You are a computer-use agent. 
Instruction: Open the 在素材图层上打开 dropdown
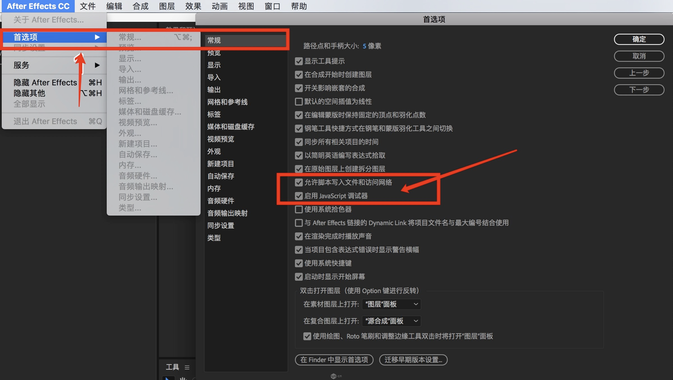391,304
